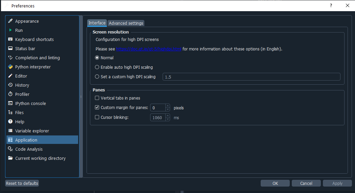Click Reset to defaults button
355x193 pixels.
[x=22, y=183]
